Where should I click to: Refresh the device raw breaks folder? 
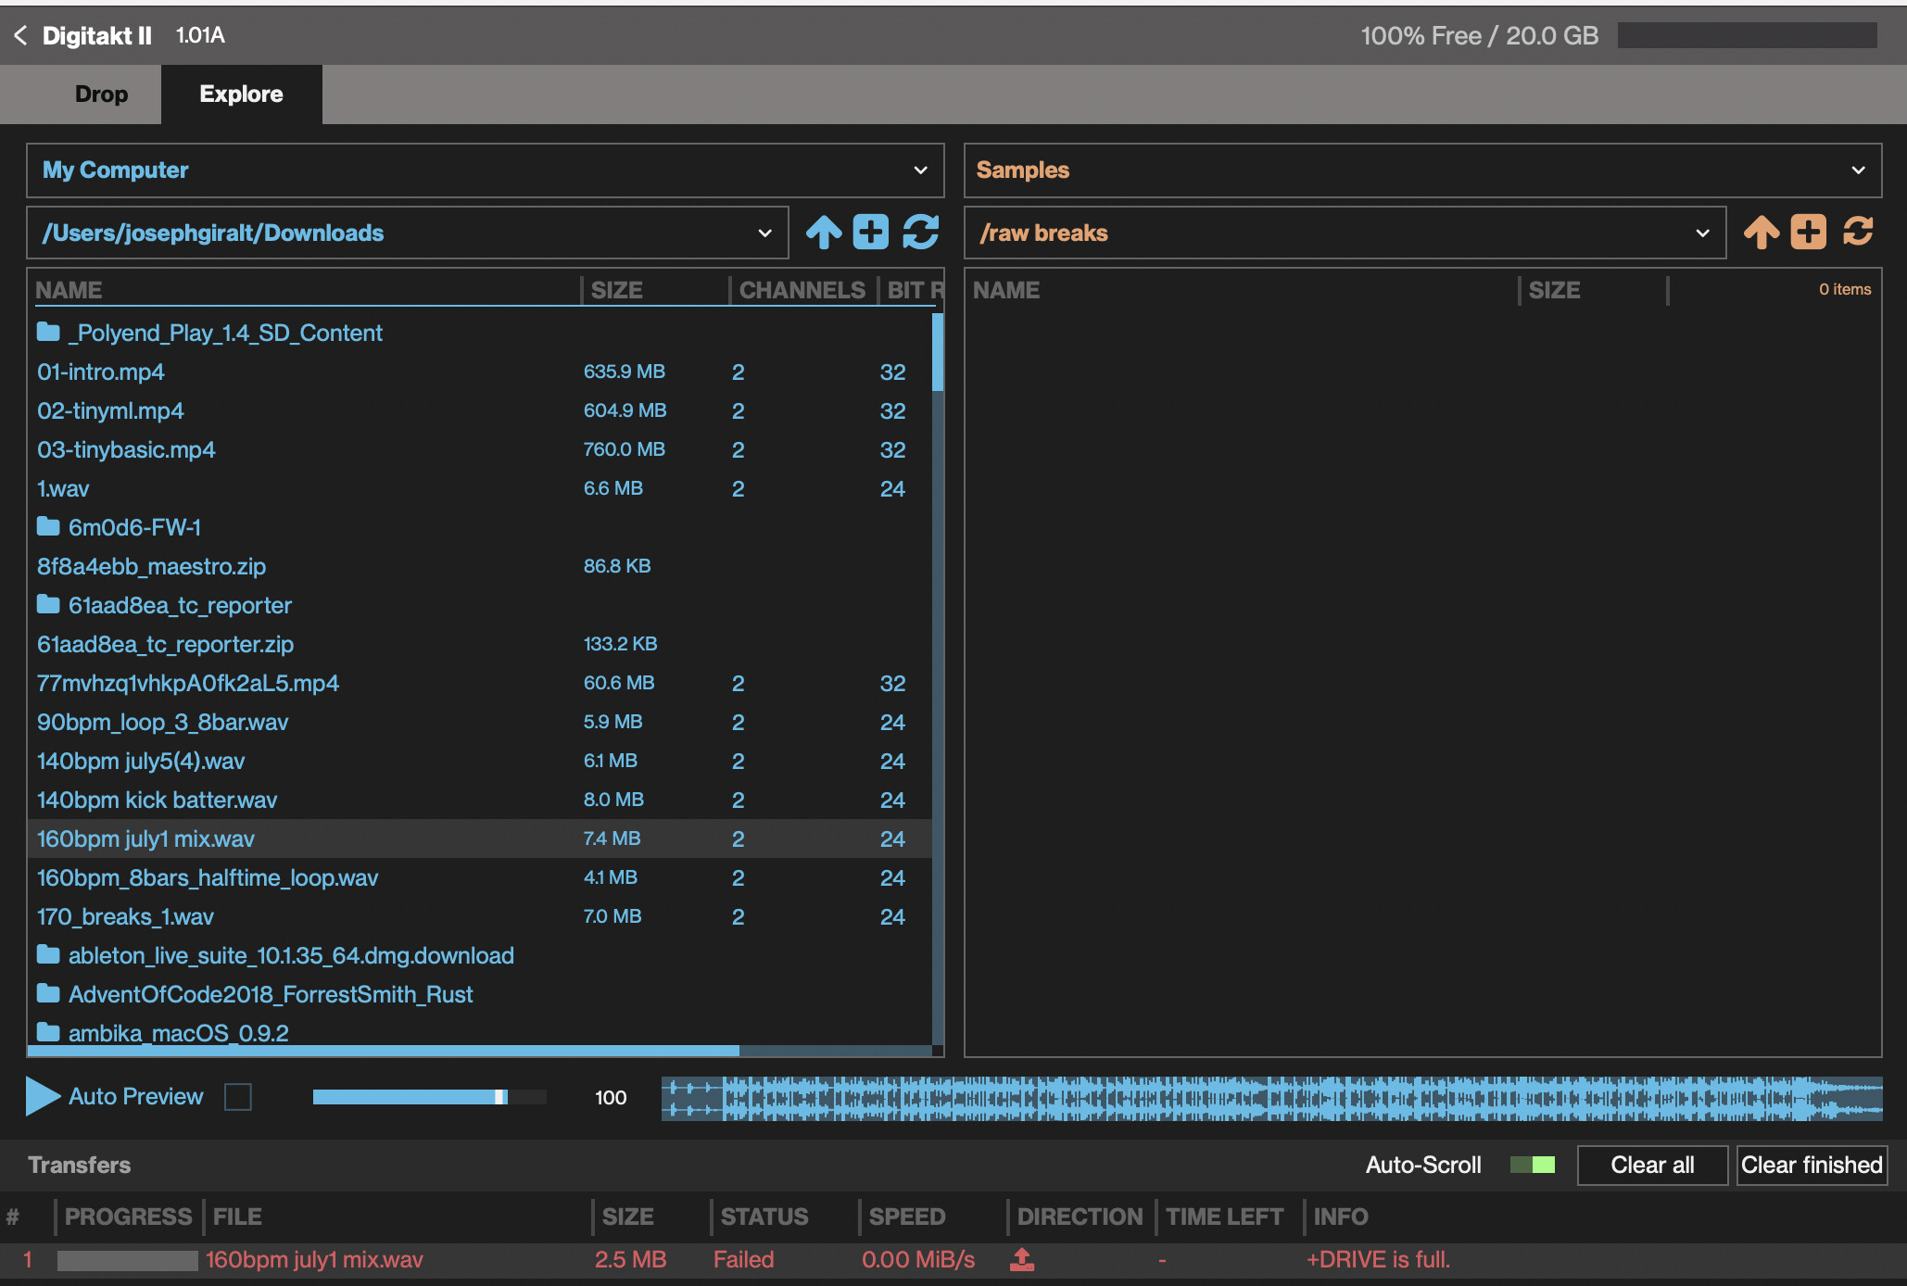1858,232
